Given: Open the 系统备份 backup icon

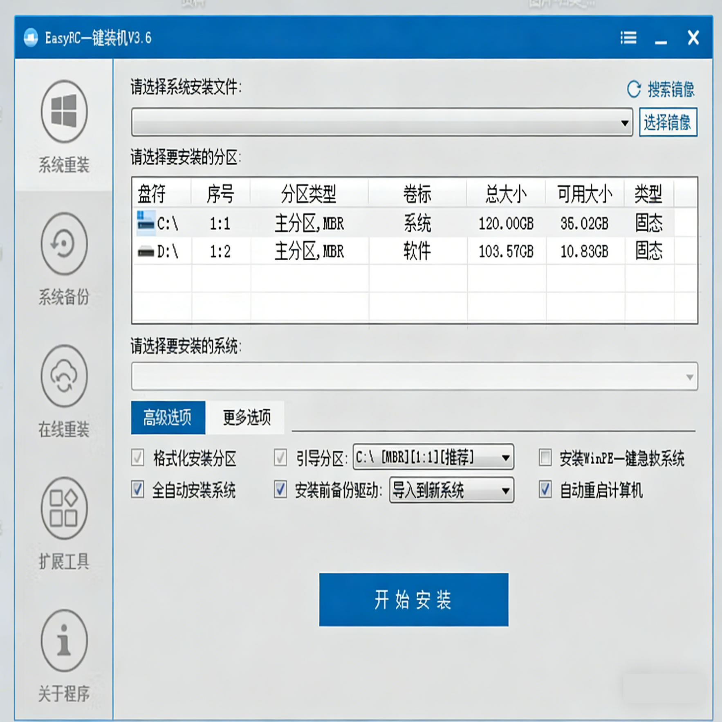Looking at the screenshot, I should (x=64, y=243).
